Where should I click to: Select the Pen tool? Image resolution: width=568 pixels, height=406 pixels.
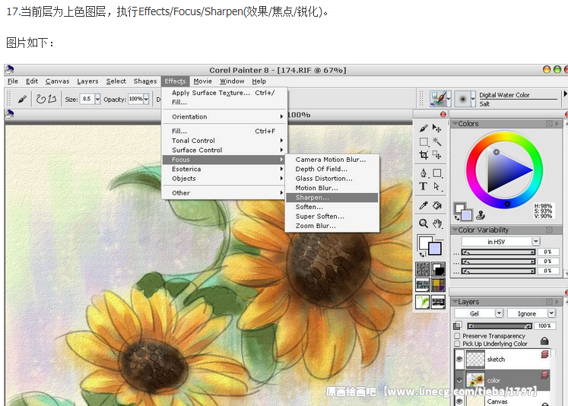424,173
